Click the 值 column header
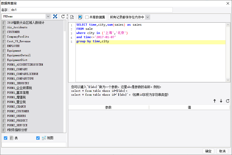232x155 pixels. click(189, 107)
